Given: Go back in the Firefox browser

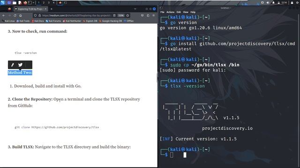Looking at the screenshot, I should (x=4, y=15).
